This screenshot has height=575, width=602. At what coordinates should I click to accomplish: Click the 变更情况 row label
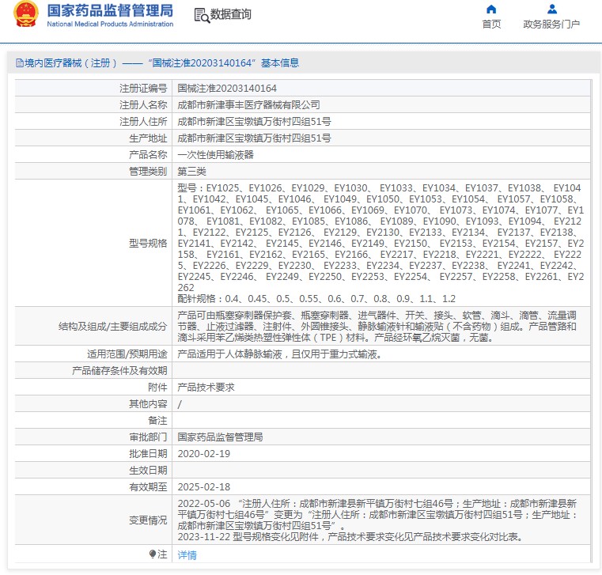(x=148, y=520)
